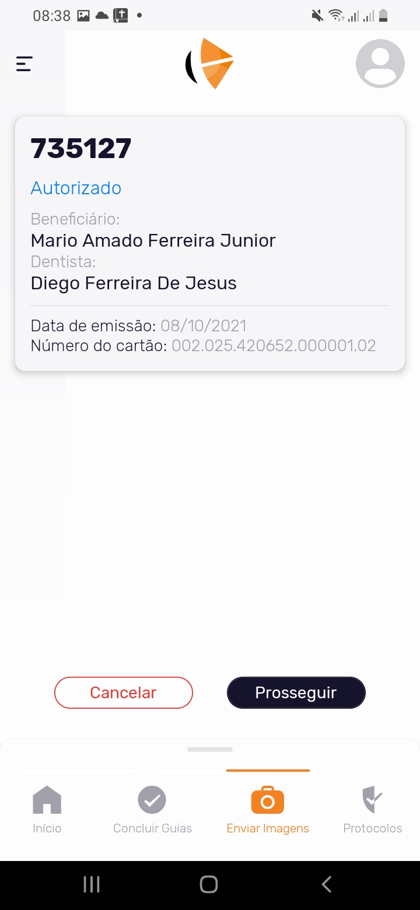
Task: Tap the bottom sheet drag handle
Action: coord(210,749)
